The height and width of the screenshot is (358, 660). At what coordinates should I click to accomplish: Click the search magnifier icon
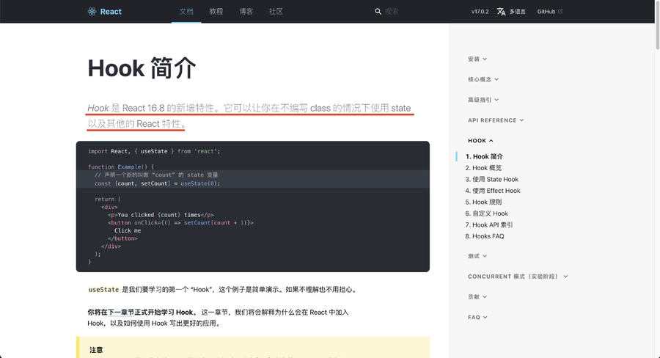coord(378,12)
